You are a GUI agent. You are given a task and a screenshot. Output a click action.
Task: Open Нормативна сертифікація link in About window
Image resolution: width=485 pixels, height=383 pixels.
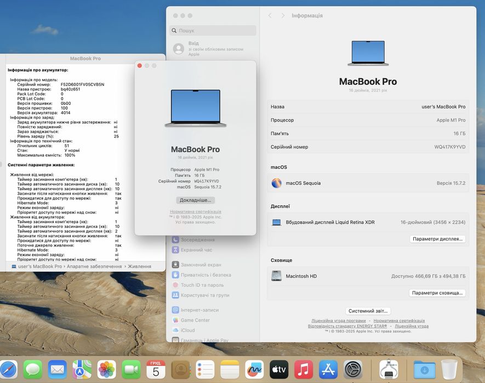tap(196, 211)
